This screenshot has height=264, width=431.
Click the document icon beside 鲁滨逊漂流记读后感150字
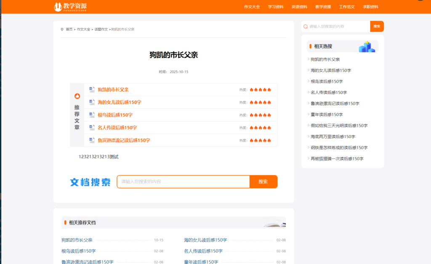click(92, 140)
